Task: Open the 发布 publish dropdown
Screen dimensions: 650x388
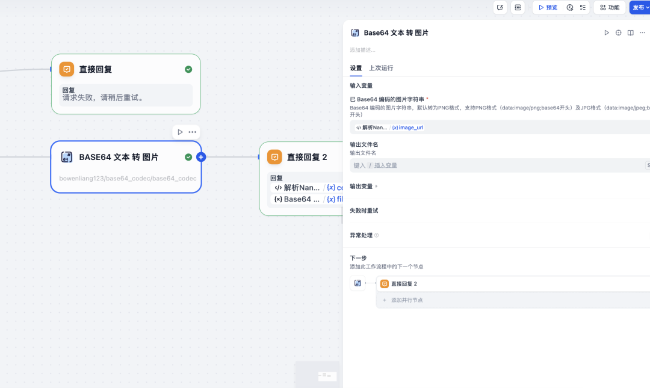Action: 640,7
